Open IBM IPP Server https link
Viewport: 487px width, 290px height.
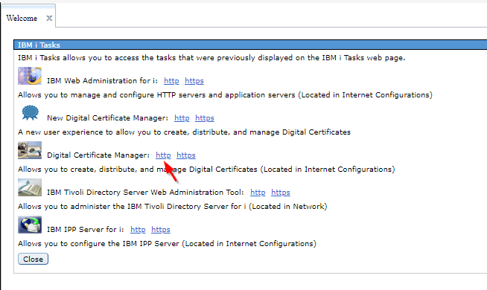click(161, 230)
